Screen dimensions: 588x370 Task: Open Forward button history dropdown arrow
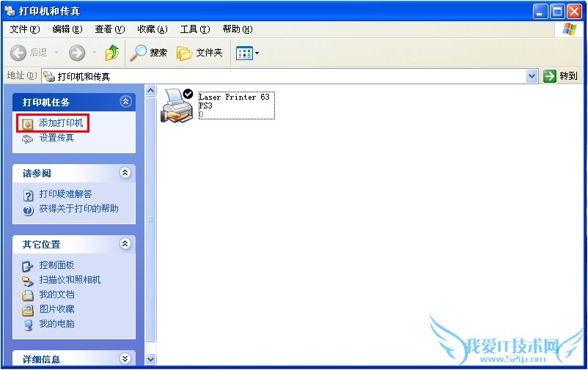tap(94, 53)
